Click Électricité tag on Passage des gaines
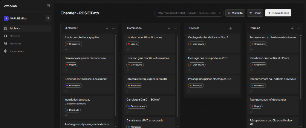Screen dimensions: 306x128 tap(196, 86)
